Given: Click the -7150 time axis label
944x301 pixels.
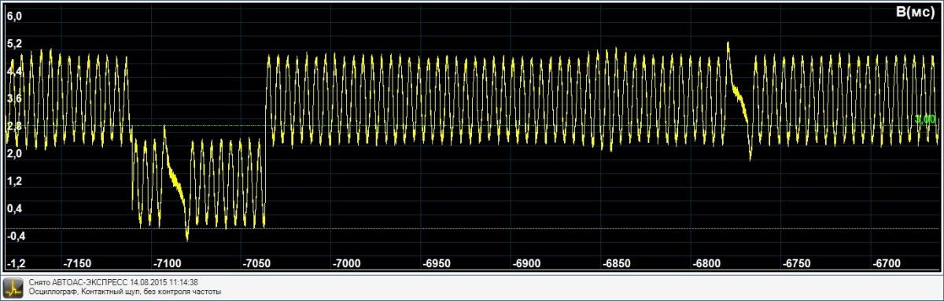Looking at the screenshot, I should (78, 262).
